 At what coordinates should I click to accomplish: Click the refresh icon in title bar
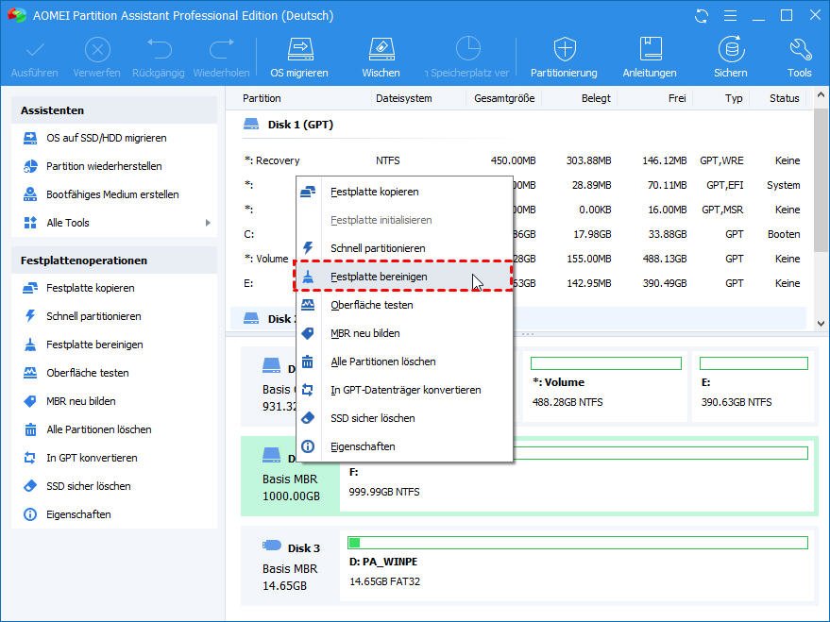pos(701,16)
